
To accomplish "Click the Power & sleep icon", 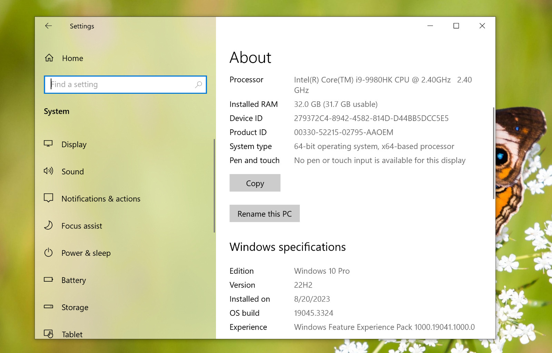I will (x=48, y=252).
